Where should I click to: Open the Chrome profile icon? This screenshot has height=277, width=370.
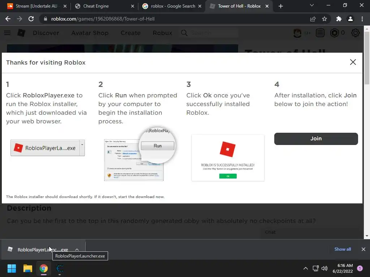click(350, 19)
